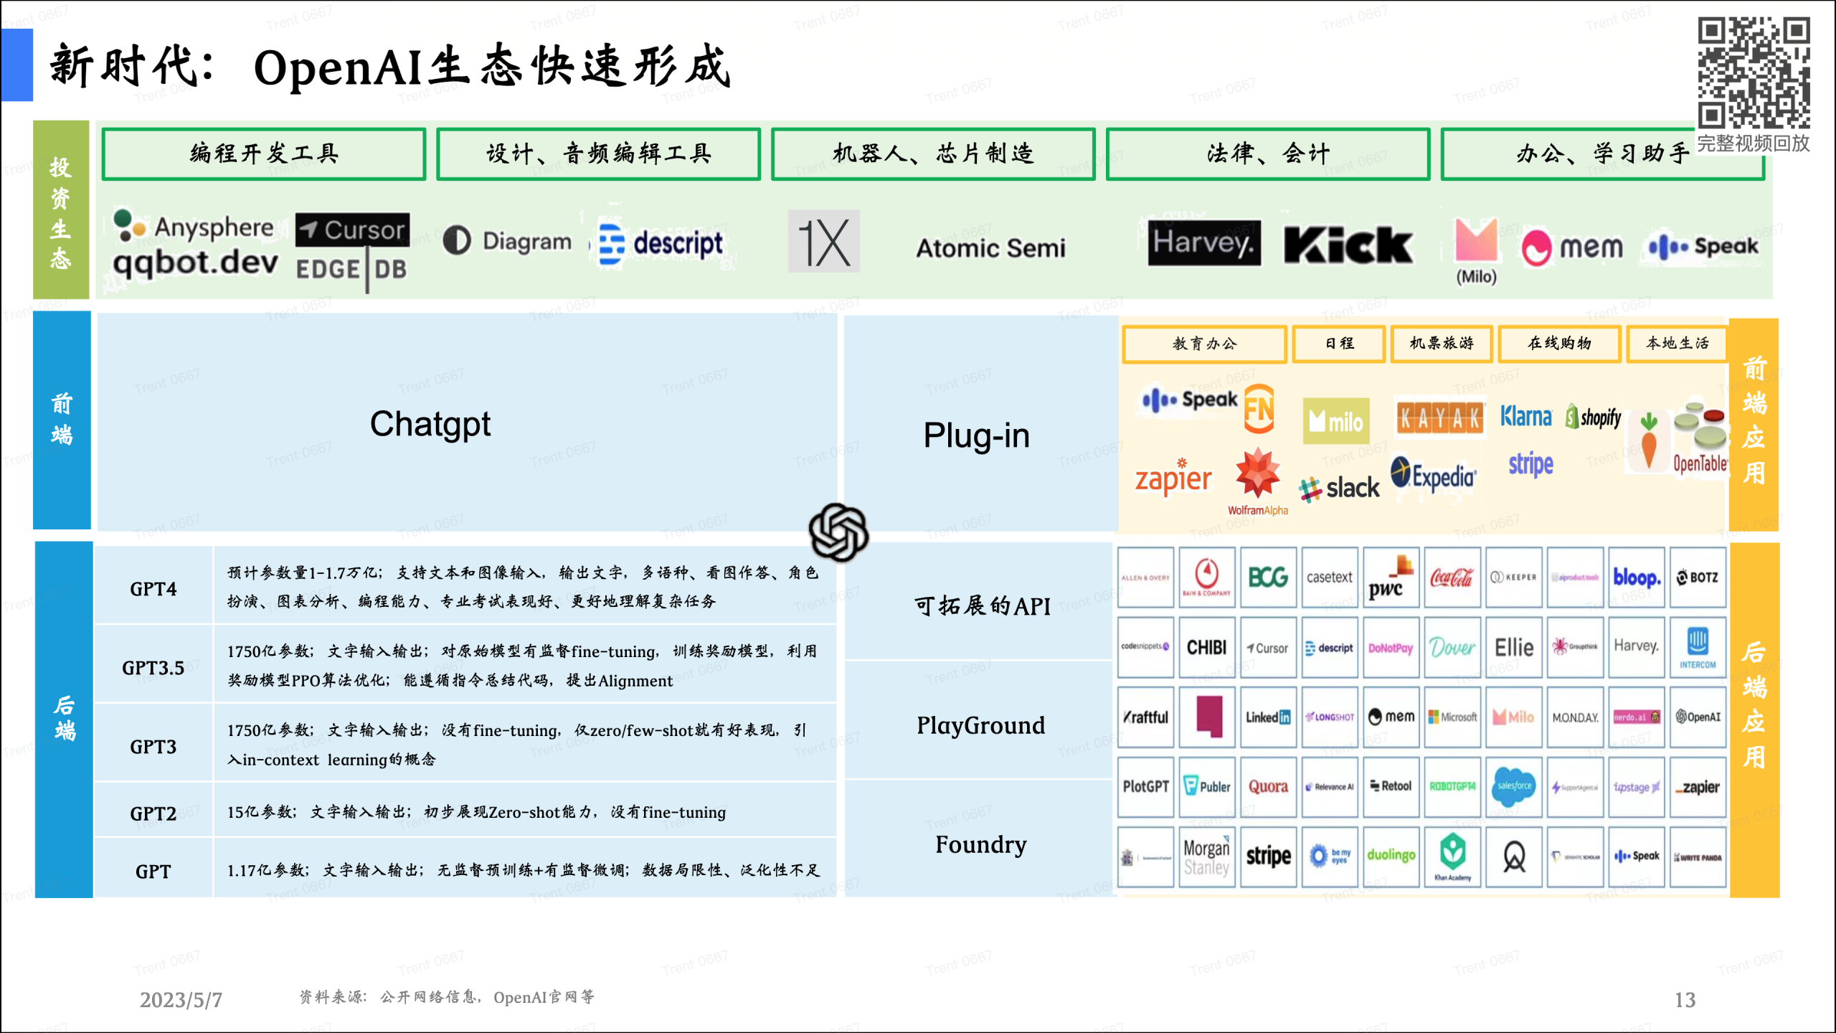Select the "Plug-in" label
Viewport: 1836px width, 1033px height.
[976, 435]
